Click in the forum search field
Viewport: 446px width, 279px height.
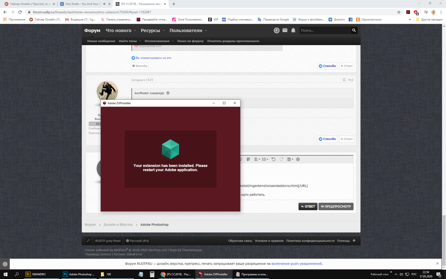pyautogui.click(x=325, y=30)
